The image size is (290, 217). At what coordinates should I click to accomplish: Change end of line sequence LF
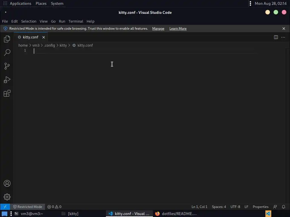(246, 207)
